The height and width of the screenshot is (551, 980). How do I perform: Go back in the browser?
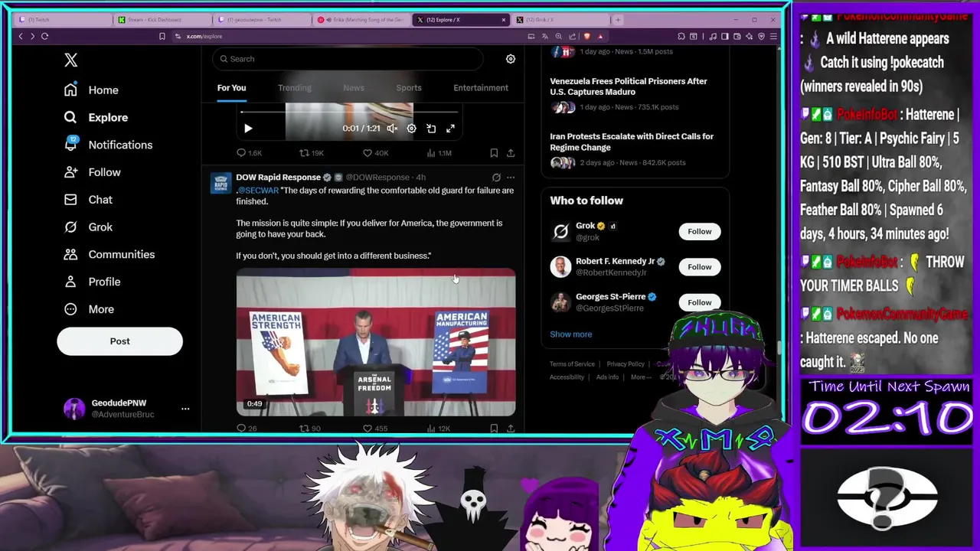(x=21, y=36)
